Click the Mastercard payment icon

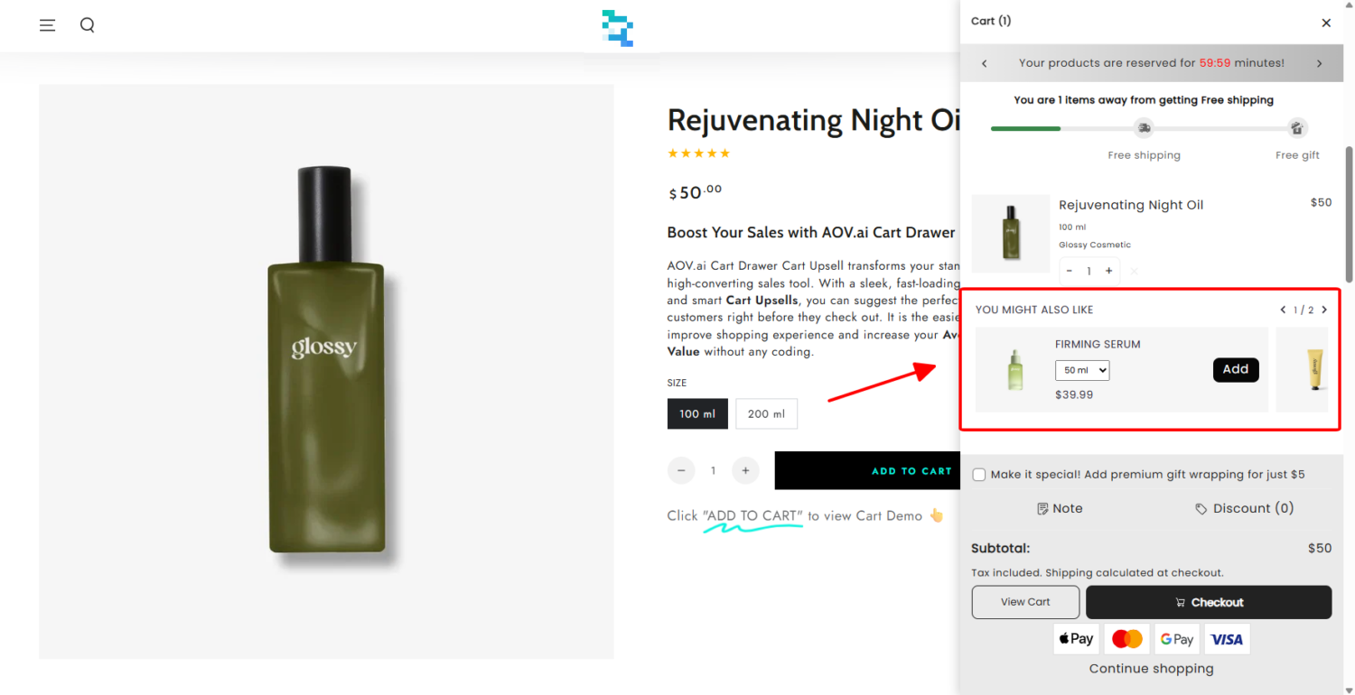point(1126,638)
